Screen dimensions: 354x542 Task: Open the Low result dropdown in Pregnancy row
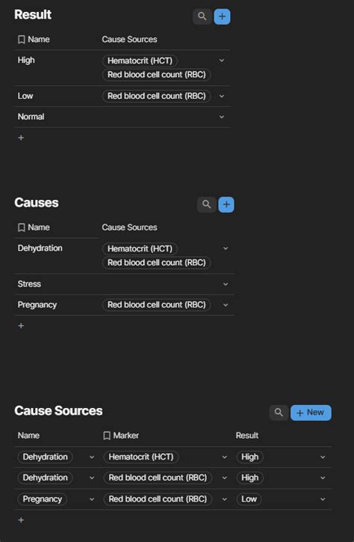323,499
